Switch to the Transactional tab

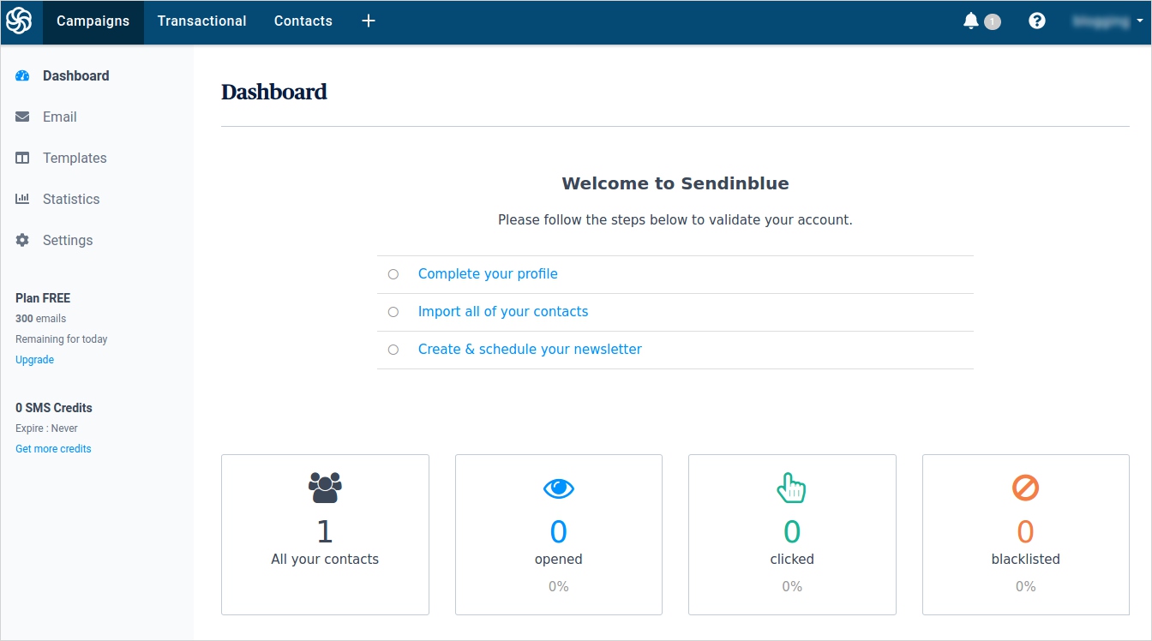coord(201,21)
